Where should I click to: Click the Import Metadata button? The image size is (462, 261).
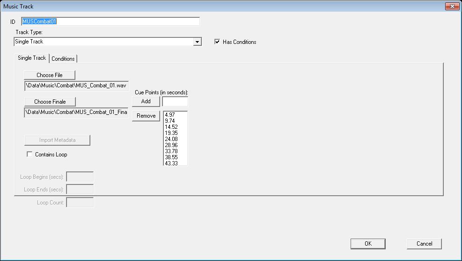tap(57, 140)
